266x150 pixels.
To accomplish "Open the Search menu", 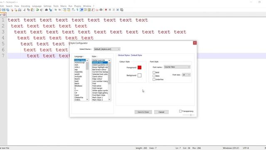I will 9,6.
